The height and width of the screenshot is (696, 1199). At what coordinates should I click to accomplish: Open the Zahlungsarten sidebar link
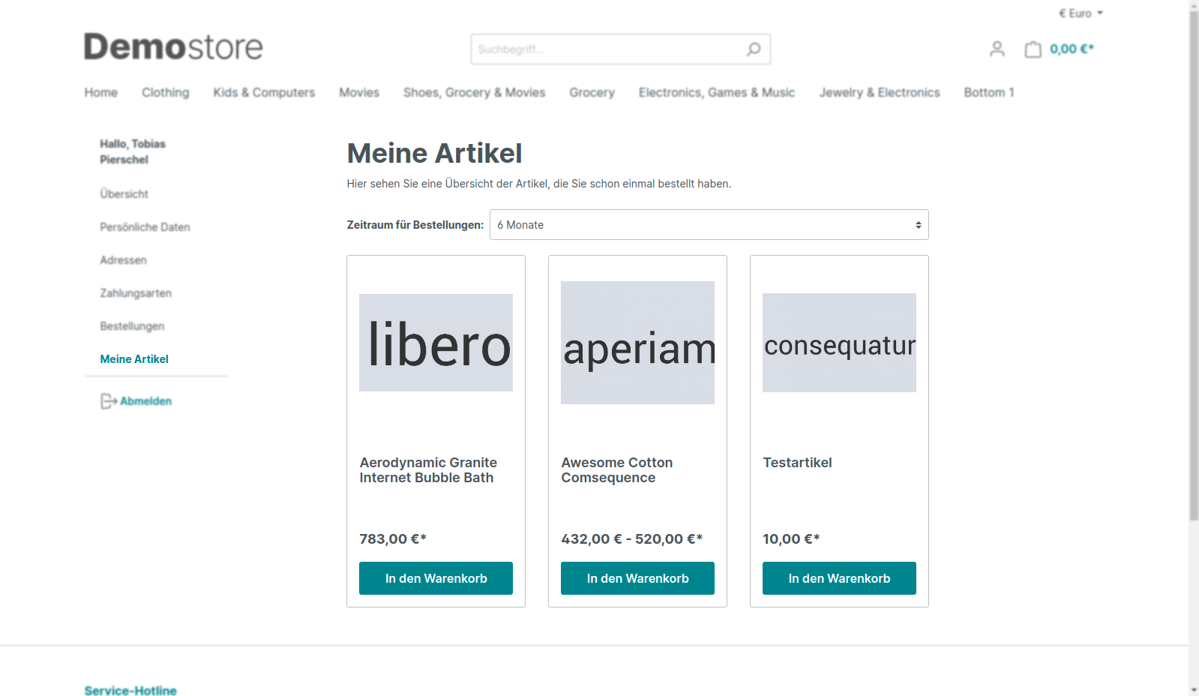136,293
